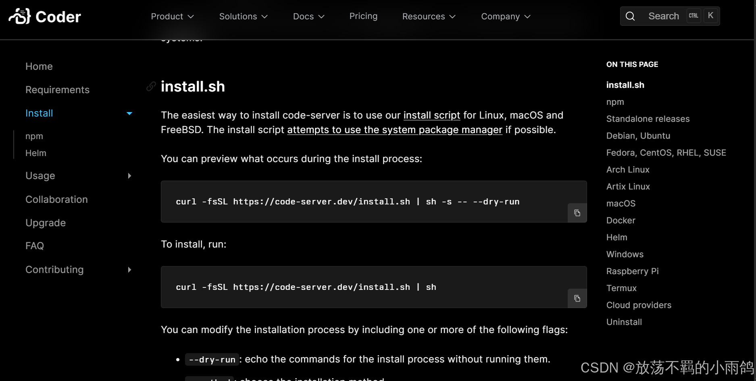
Task: Open FAQ in the sidebar
Action: click(x=35, y=246)
